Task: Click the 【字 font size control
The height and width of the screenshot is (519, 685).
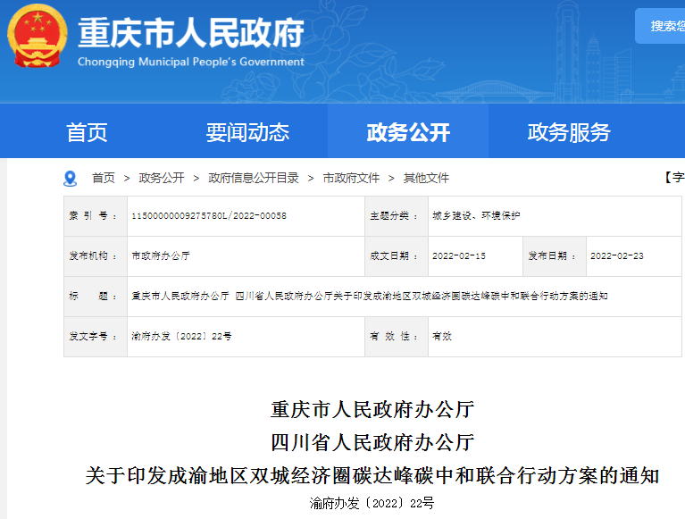Action: (x=673, y=179)
